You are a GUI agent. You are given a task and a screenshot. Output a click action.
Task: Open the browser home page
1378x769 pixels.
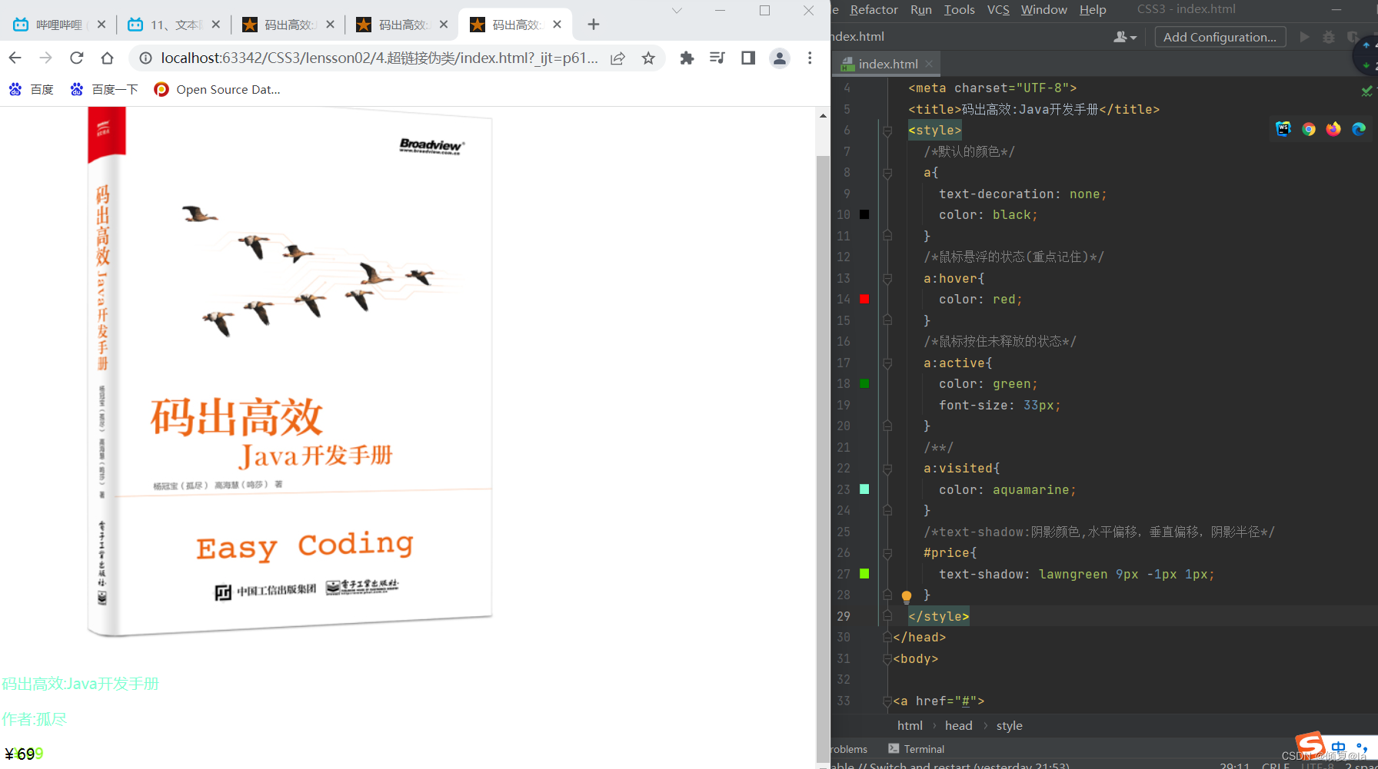pyautogui.click(x=107, y=58)
